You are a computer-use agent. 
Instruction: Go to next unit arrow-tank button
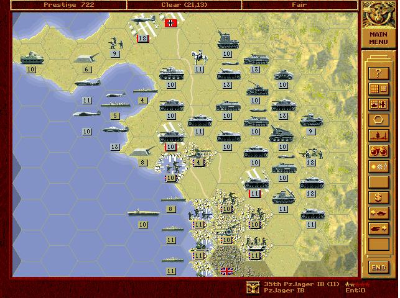(379, 214)
